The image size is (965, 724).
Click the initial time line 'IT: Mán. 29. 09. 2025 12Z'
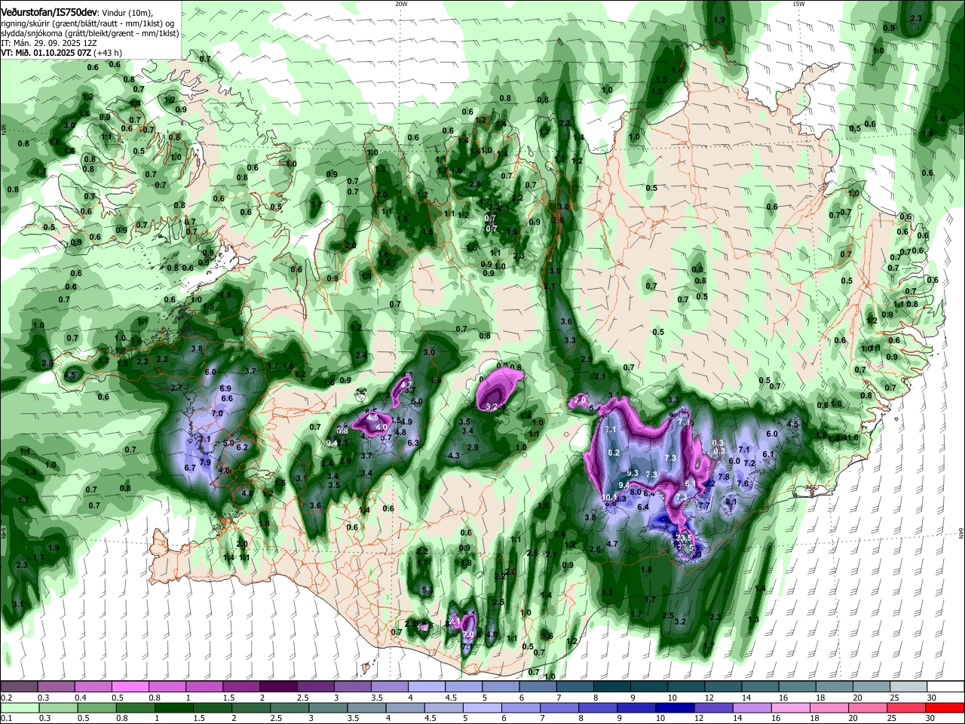coord(49,43)
